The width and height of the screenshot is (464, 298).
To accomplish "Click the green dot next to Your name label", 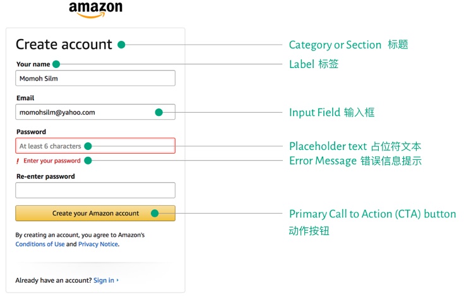I will [x=56, y=64].
